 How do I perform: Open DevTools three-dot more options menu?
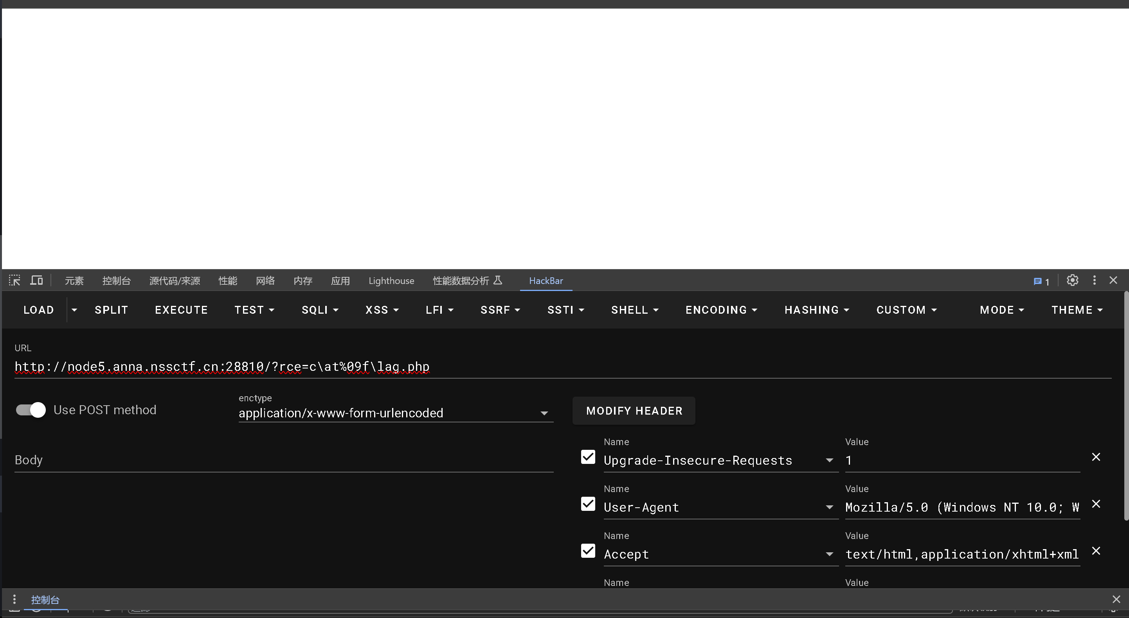1094,280
